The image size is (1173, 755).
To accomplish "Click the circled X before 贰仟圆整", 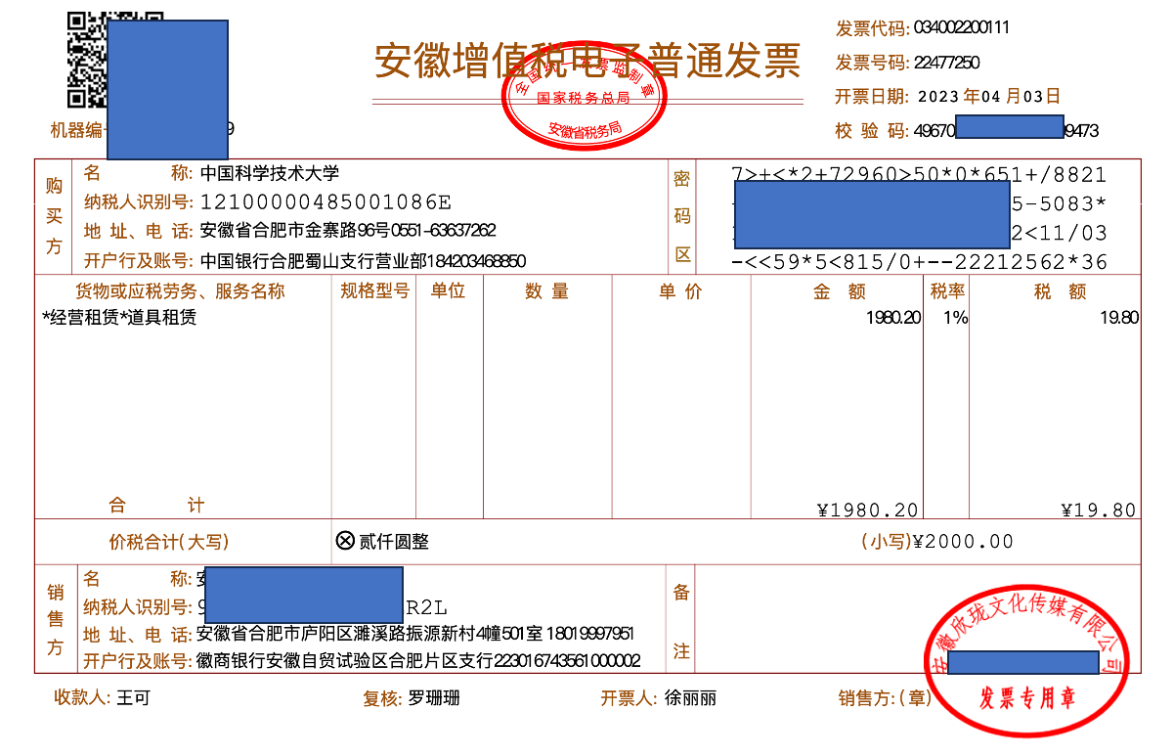I will pyautogui.click(x=344, y=541).
